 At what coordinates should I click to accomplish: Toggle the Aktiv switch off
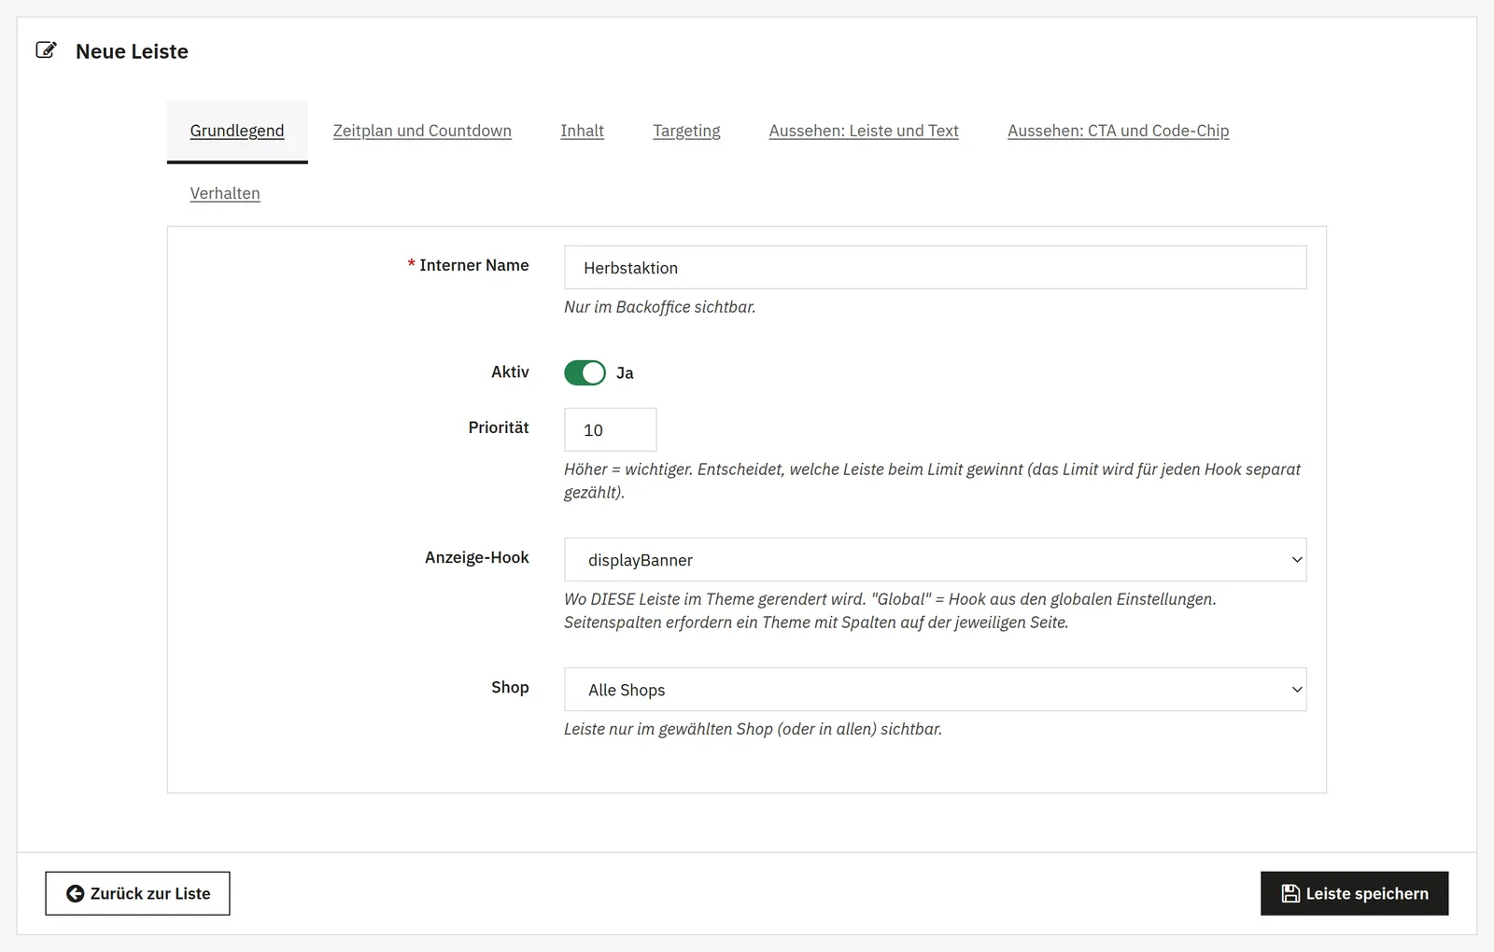(x=585, y=373)
